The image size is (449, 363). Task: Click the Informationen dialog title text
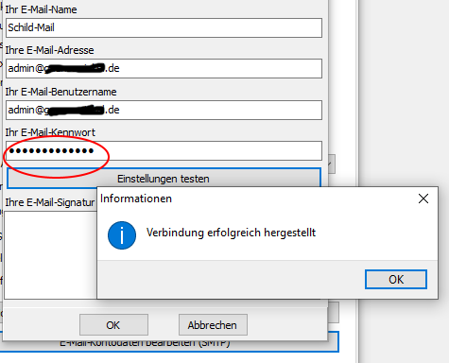(x=136, y=199)
